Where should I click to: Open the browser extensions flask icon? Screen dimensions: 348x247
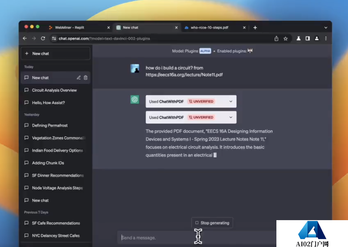(298, 38)
